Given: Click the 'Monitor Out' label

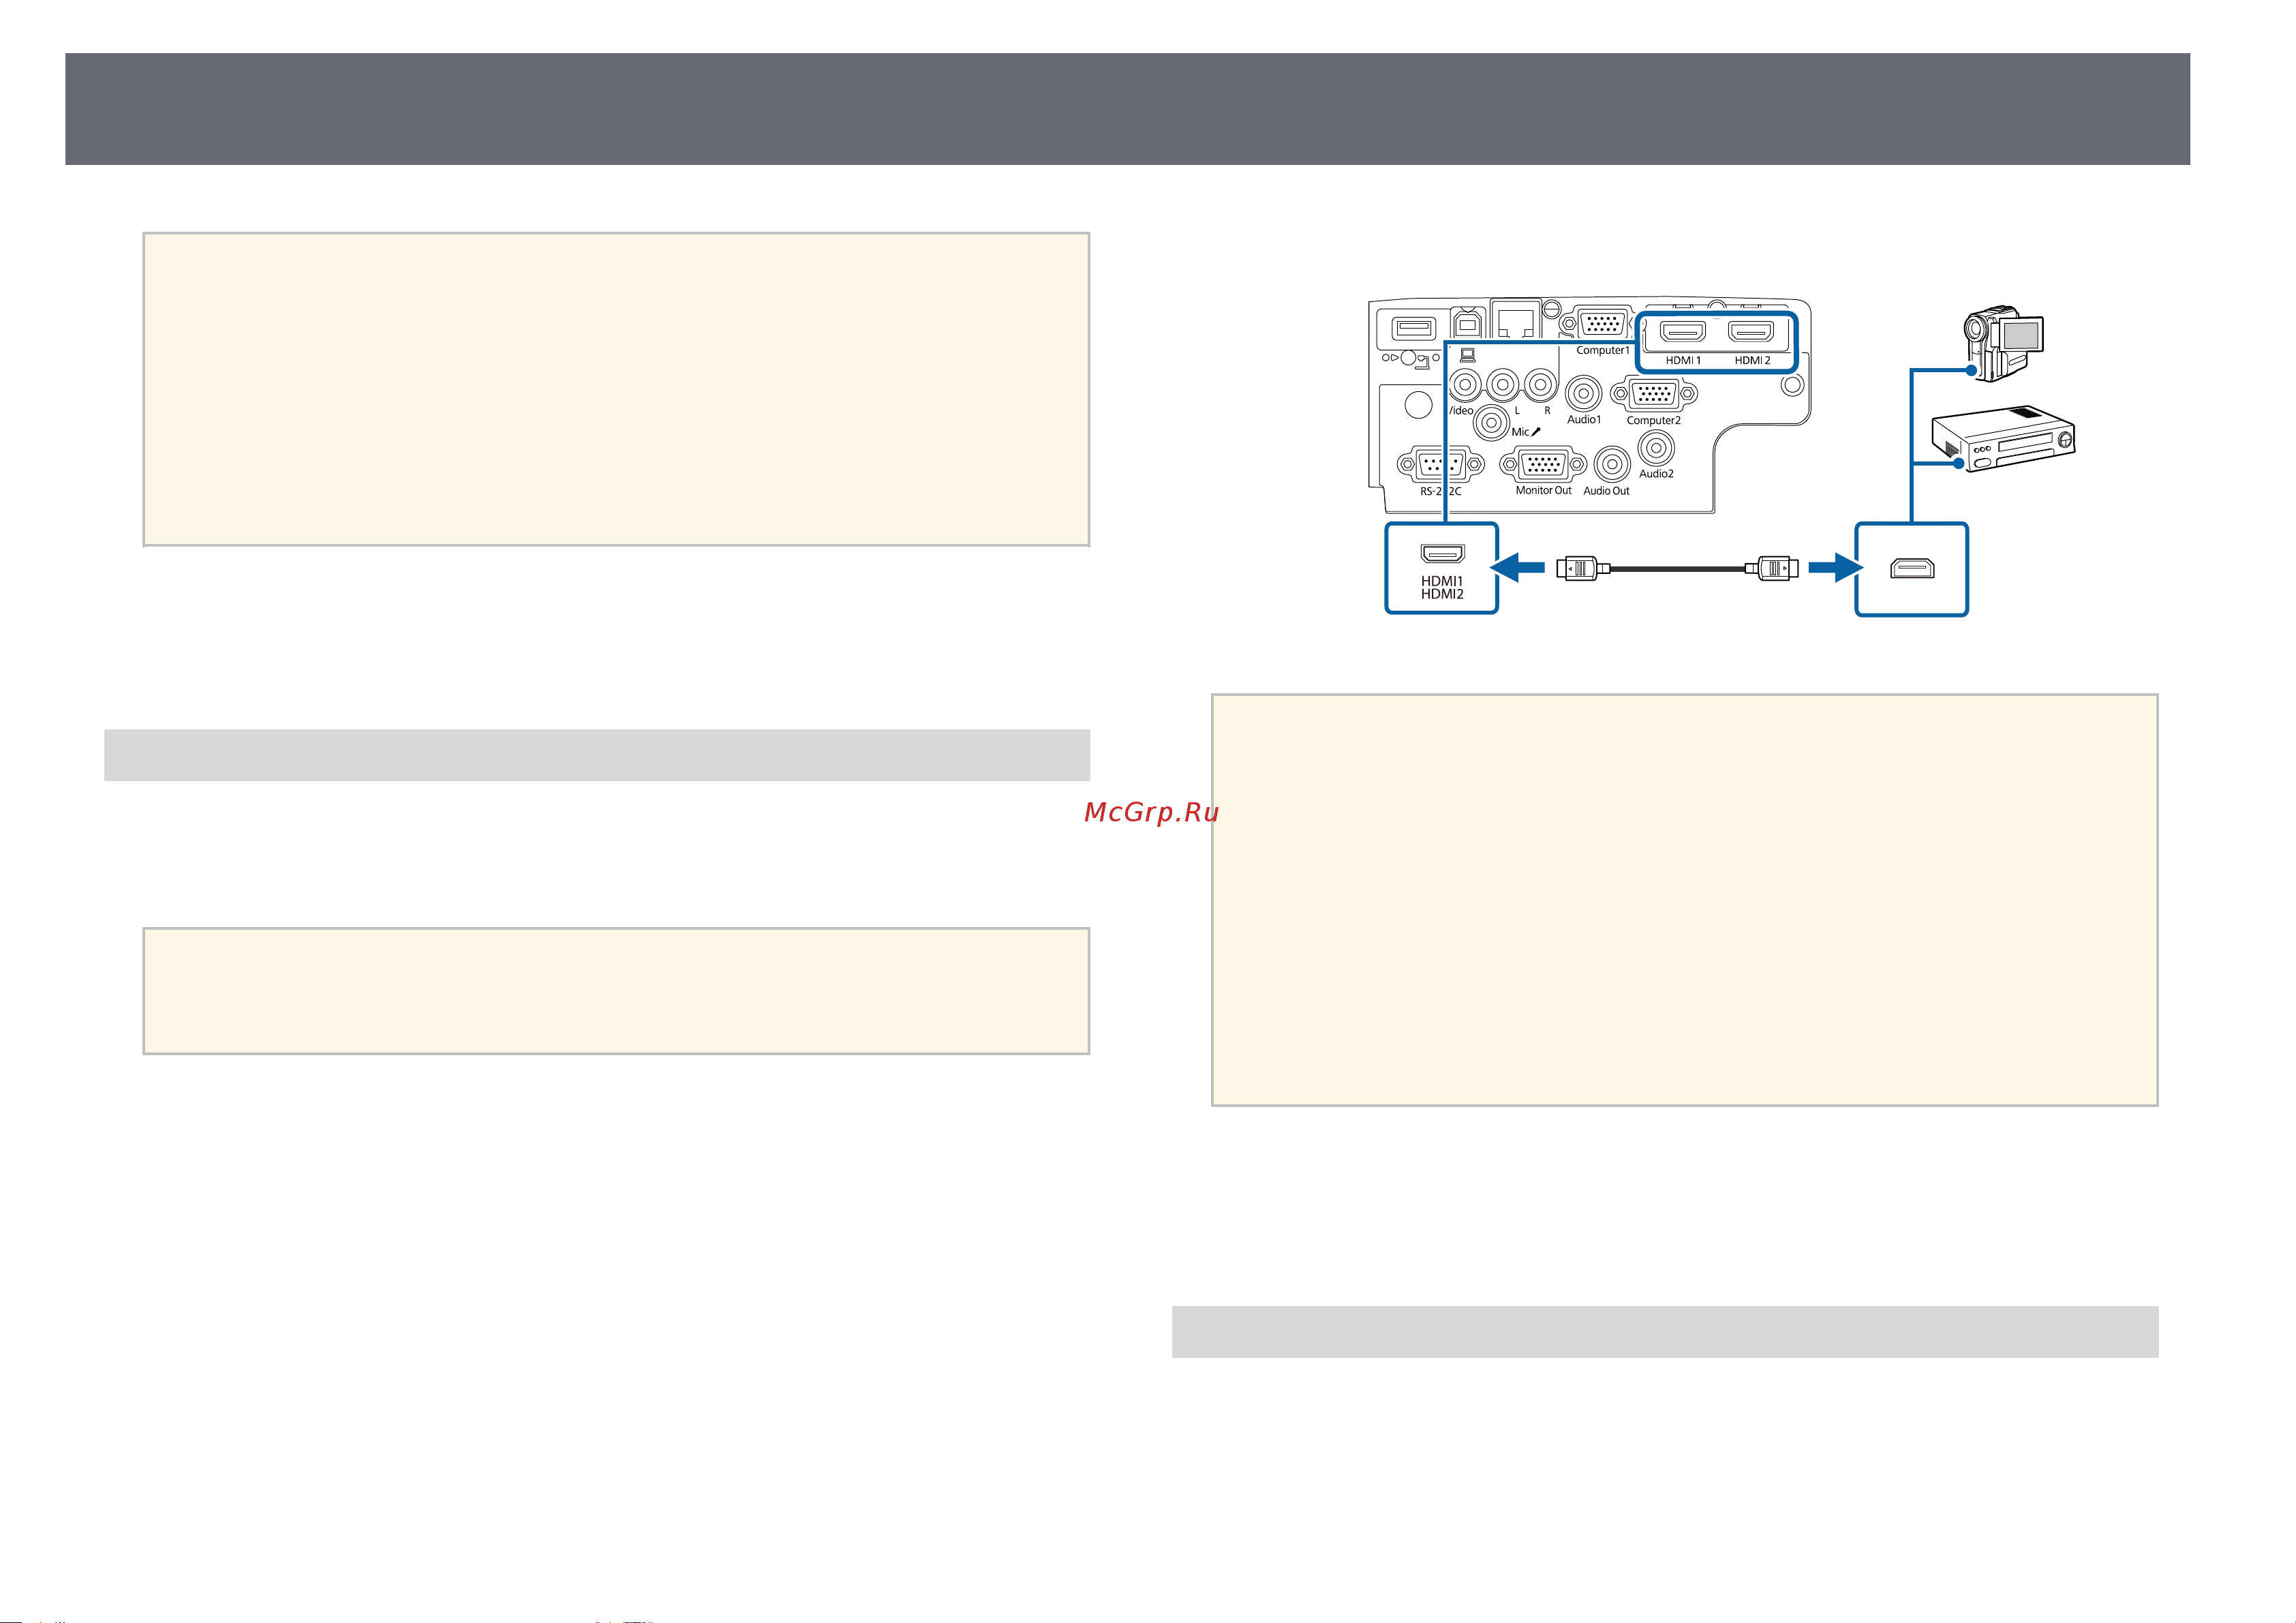Looking at the screenshot, I should [x=1543, y=490].
